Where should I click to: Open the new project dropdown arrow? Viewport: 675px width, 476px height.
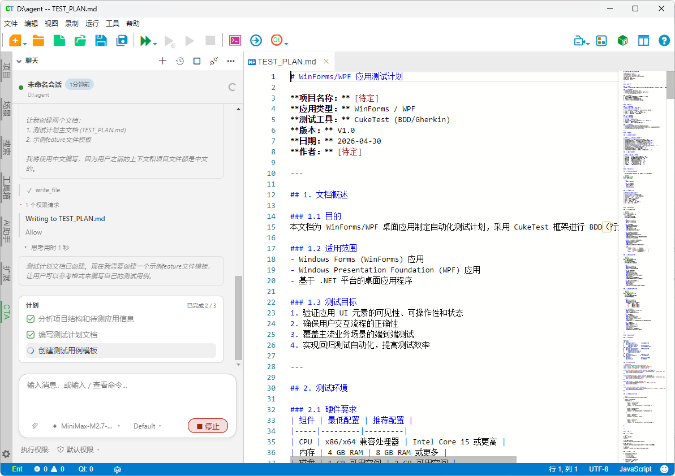click(x=25, y=44)
